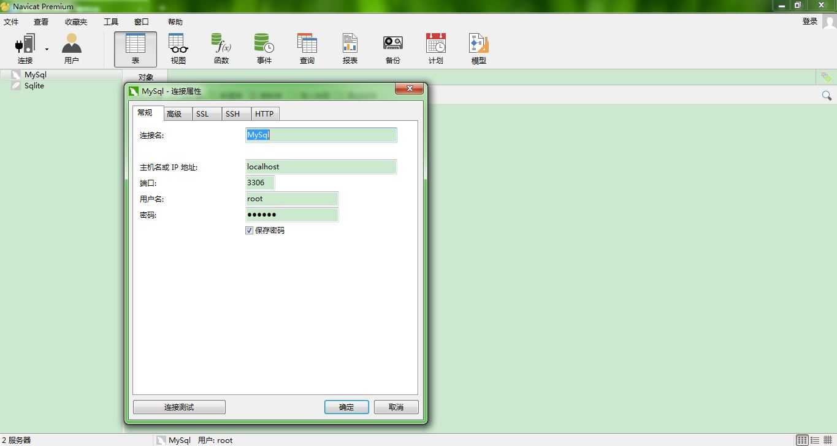837x446 pixels.
Task: Click the 连接名 input field
Action: click(x=321, y=135)
